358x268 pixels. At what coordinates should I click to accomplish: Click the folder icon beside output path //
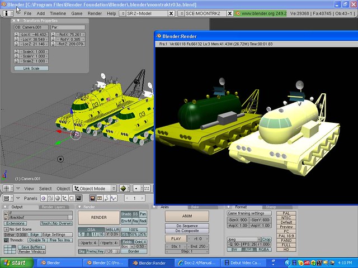coord(6,213)
